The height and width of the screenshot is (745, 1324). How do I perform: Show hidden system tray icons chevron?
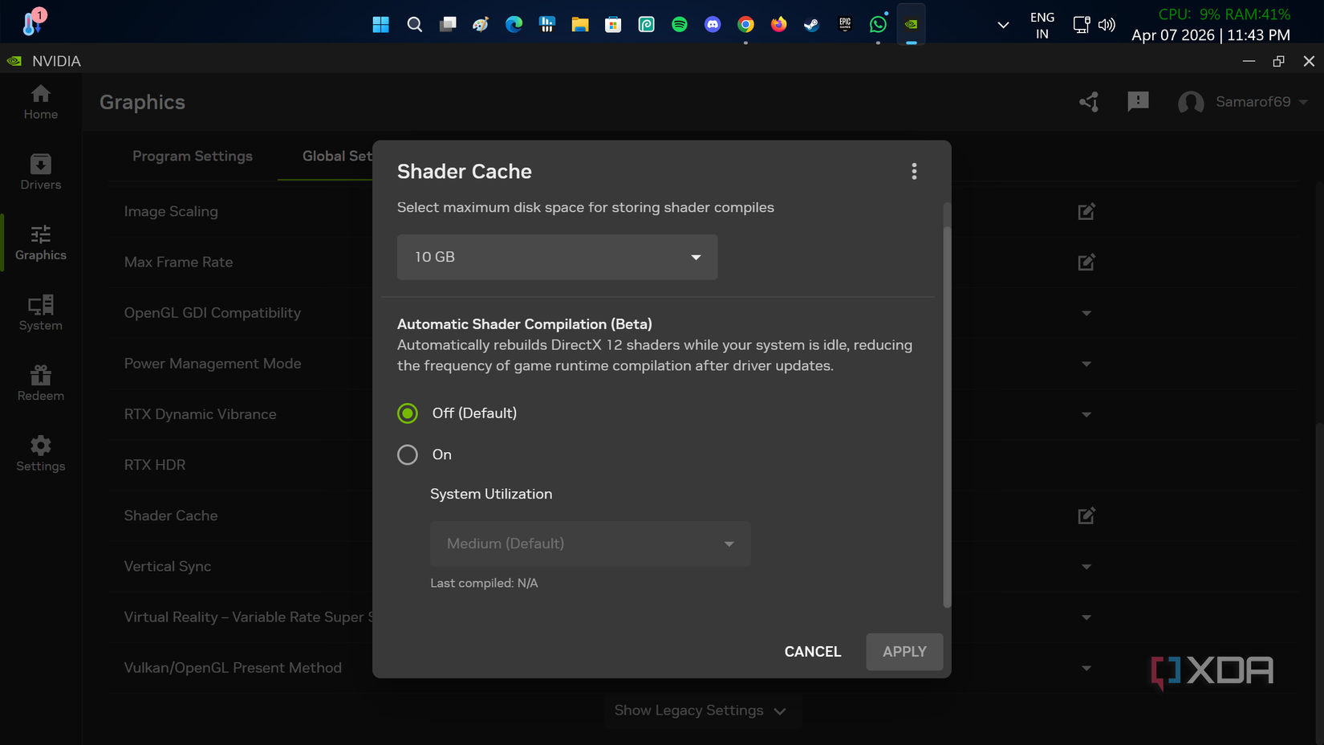click(x=1003, y=25)
